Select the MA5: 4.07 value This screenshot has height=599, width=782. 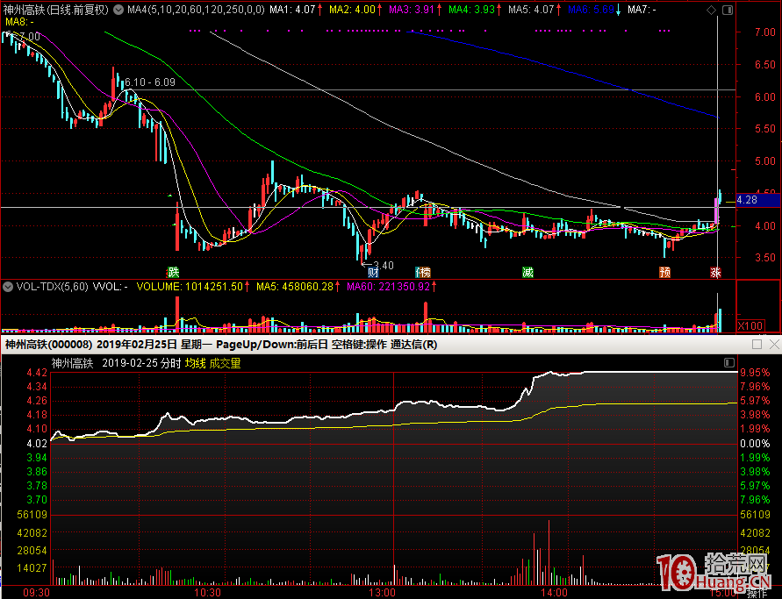point(531,10)
